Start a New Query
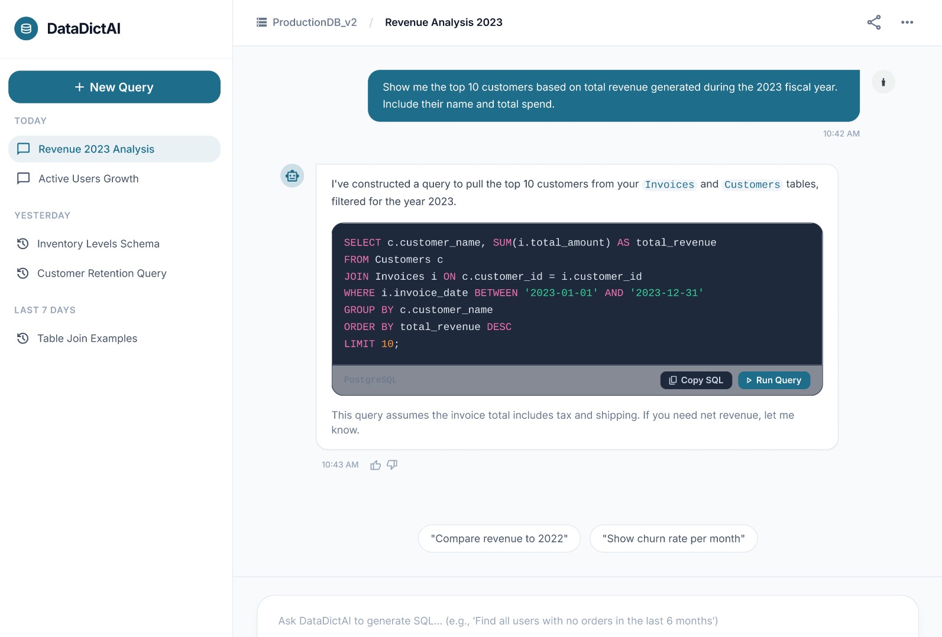The height and width of the screenshot is (637, 942). coord(114,87)
